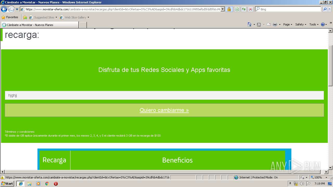Toggle Compatibility View icon
Screen dimensions: 333x187
(237, 9)
